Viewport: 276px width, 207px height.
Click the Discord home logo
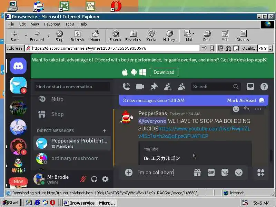18,66
